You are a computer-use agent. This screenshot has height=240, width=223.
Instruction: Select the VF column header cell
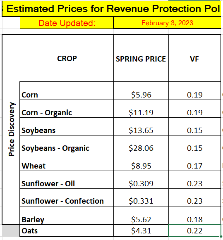pyautogui.click(x=194, y=58)
